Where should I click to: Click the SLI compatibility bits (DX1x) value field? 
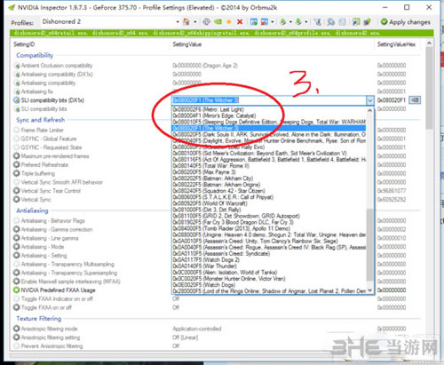pyautogui.click(x=269, y=100)
